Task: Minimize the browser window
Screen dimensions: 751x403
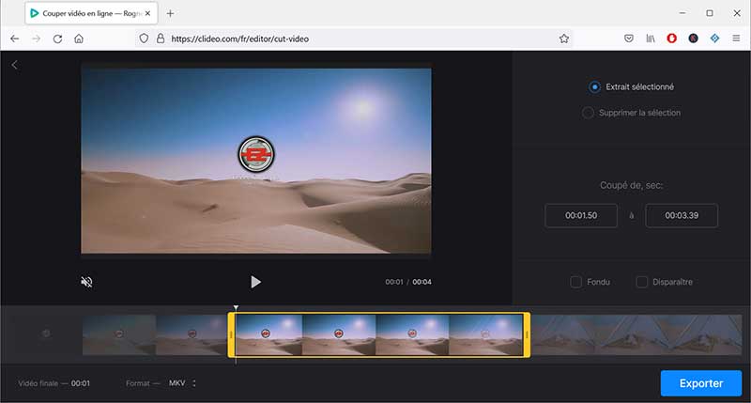Action: [682, 13]
